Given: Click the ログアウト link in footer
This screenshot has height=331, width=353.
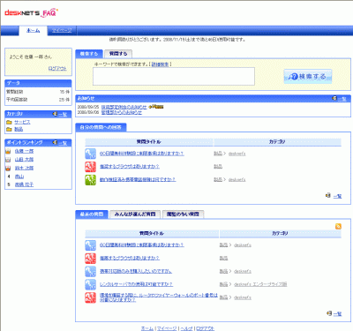Looking at the screenshot, I should tap(206, 328).
